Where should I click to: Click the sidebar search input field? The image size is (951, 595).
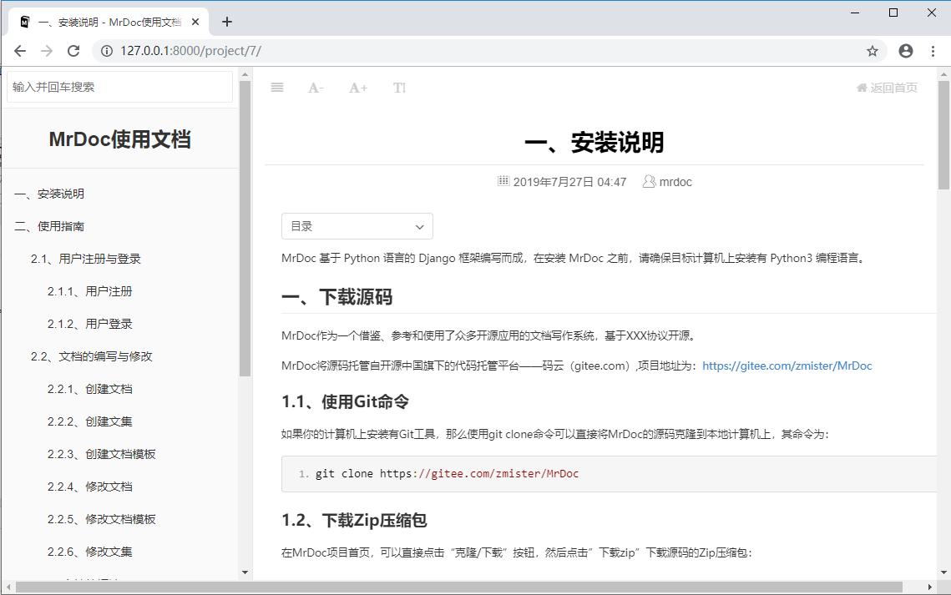point(119,87)
